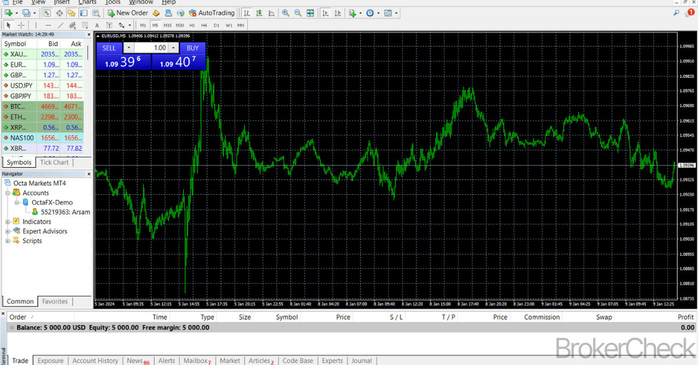This screenshot has width=698, height=365.
Task: Open the Profiles toolbar icon
Action: click(x=26, y=13)
